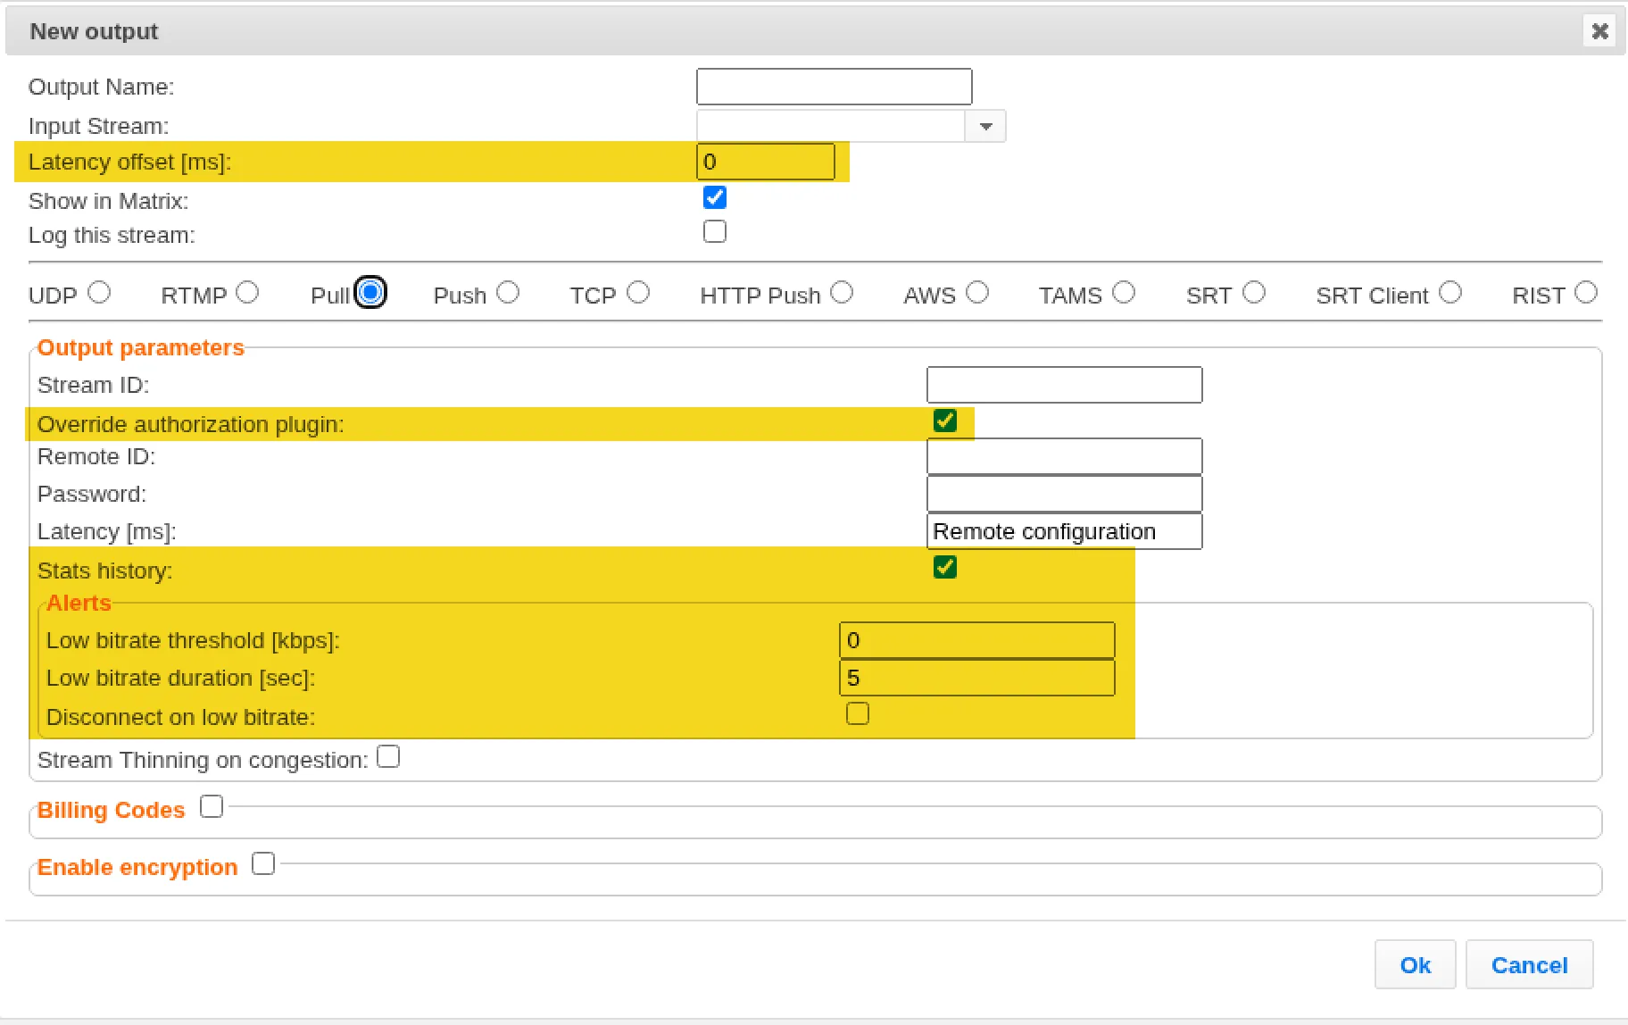Click the Output Name text field
The height and width of the screenshot is (1025, 1628).
(834, 87)
